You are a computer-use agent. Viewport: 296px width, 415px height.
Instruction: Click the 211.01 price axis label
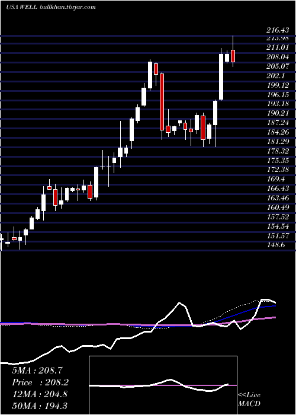click(x=277, y=47)
